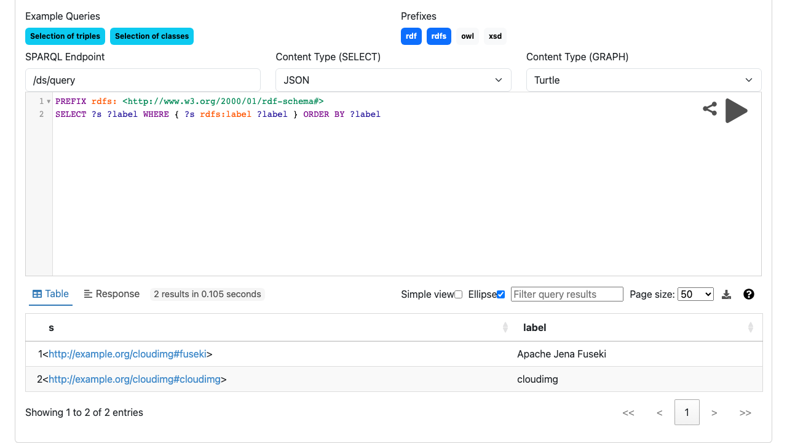
Task: Sort by the s column arrows
Action: pos(505,327)
